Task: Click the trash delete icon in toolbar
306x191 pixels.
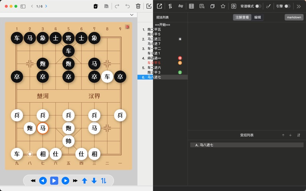Action: click(x=138, y=6)
